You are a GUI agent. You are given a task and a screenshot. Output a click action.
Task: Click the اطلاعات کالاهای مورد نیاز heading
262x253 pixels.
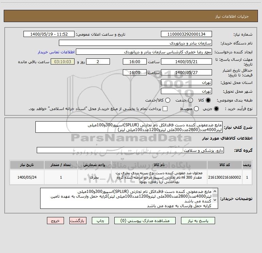pyautogui.click(x=227, y=138)
